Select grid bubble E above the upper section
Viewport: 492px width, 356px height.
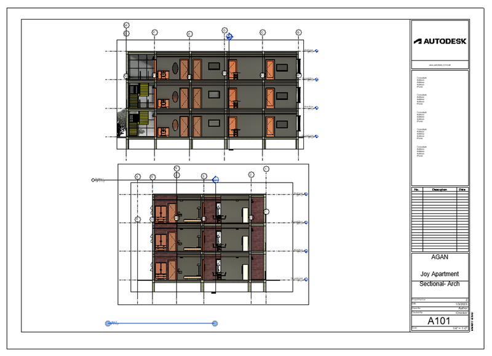(x=189, y=34)
